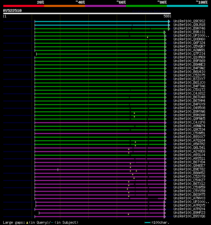This screenshot has height=225, width=211.
Task: Select the UniRef100_Q10M69 label
Action: pyautogui.click(x=189, y=57)
